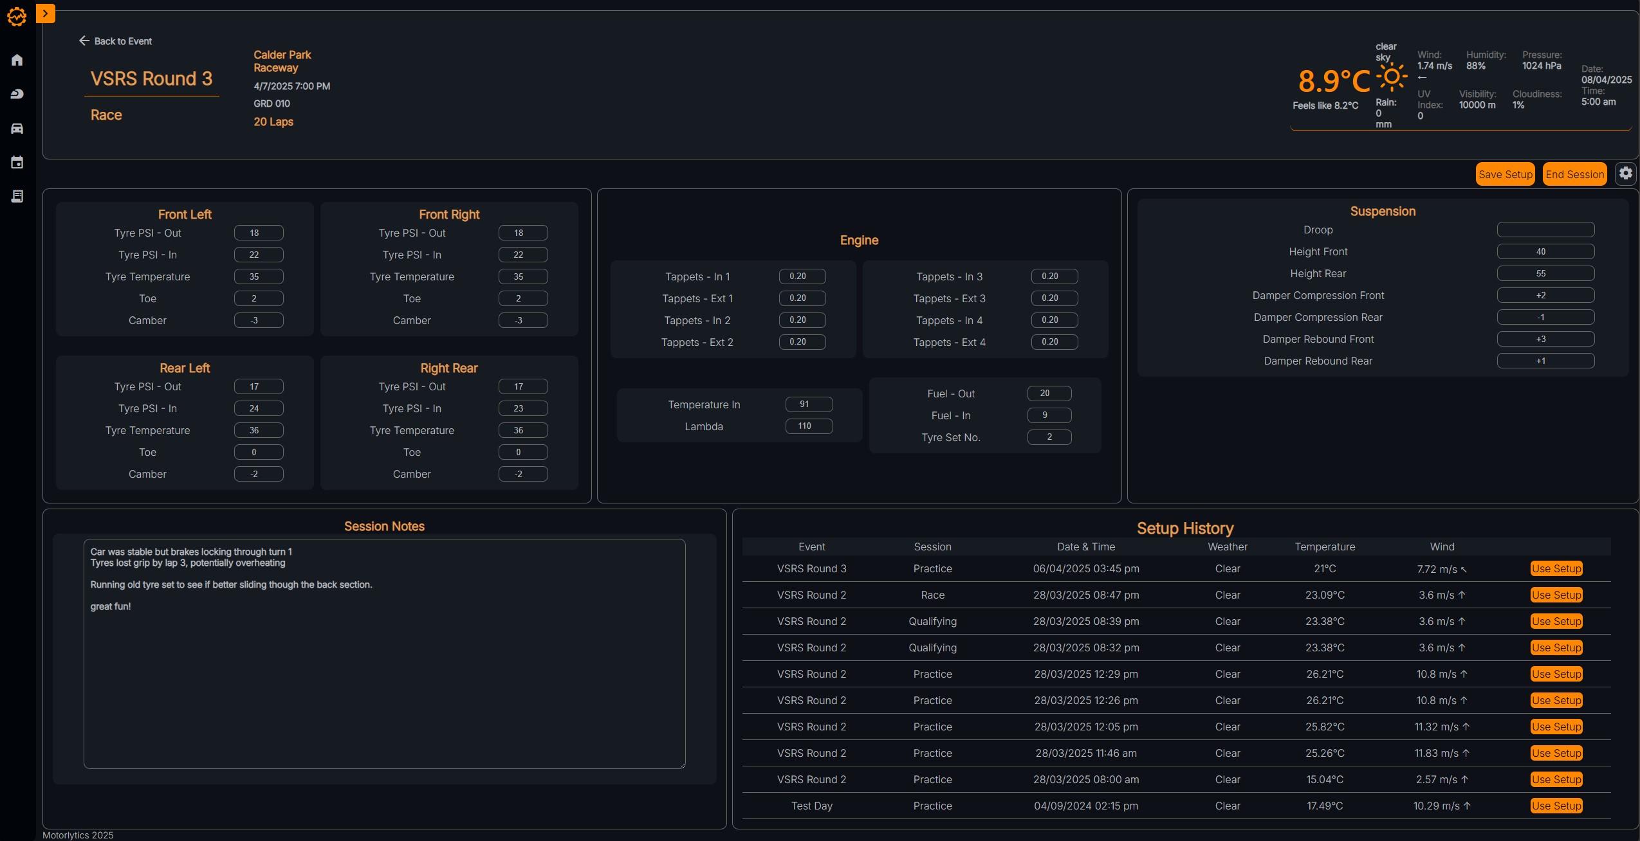This screenshot has height=841, width=1640.
Task: Open settings via gear icon near End Session
Action: point(1625,173)
